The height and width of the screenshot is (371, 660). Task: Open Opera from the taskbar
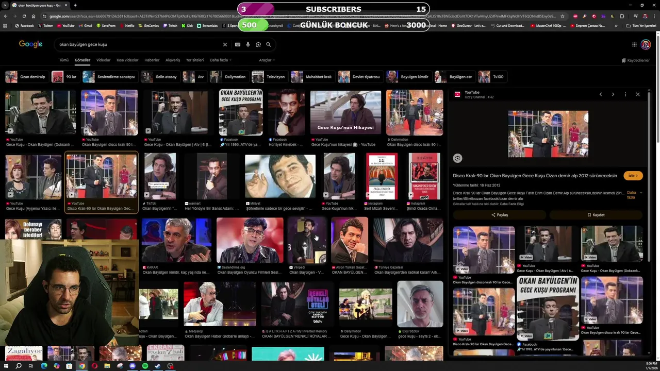coord(94,366)
